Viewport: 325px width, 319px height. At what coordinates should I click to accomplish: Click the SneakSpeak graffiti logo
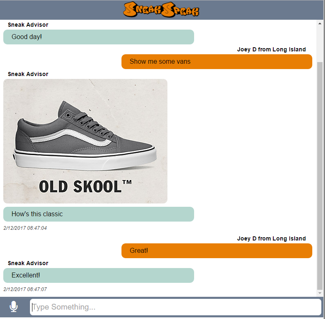point(161,9)
